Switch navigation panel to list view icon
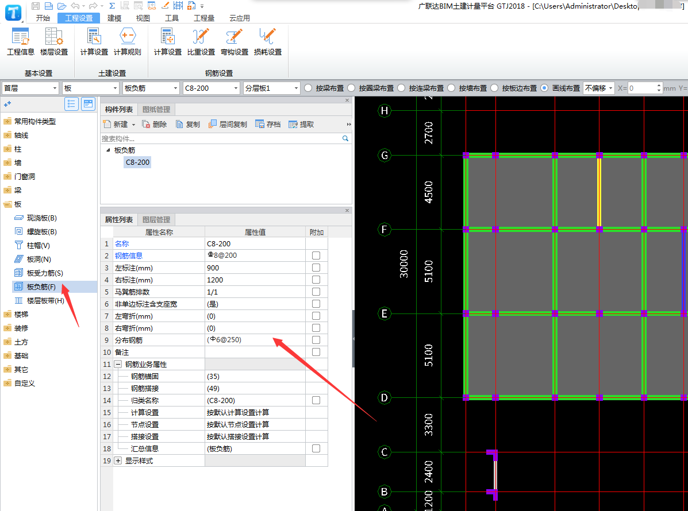This screenshot has width=688, height=511. pos(71,104)
